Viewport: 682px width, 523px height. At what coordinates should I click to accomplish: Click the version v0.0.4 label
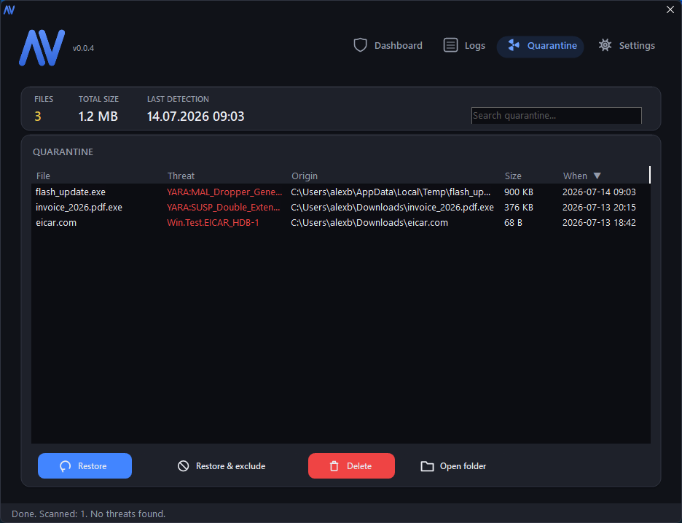[x=83, y=48]
